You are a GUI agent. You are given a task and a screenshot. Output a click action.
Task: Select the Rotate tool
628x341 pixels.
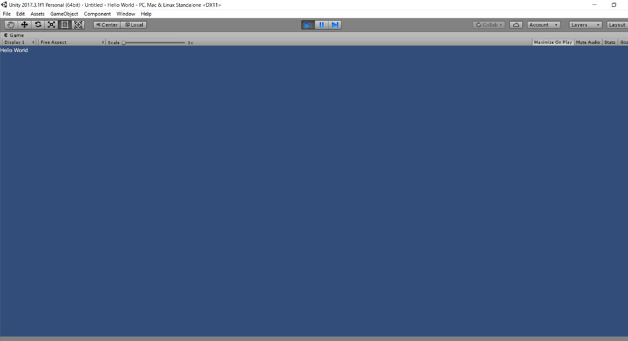(x=38, y=25)
